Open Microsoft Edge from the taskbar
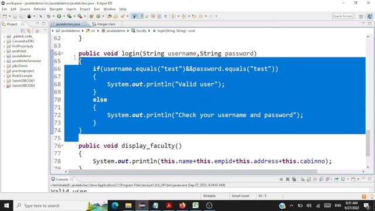 point(115,206)
